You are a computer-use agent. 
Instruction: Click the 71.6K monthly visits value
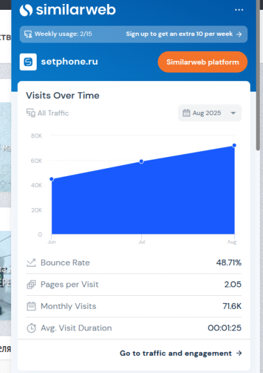232,306
